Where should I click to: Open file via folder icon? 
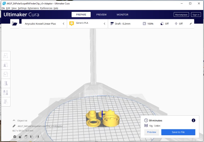point(15,24)
